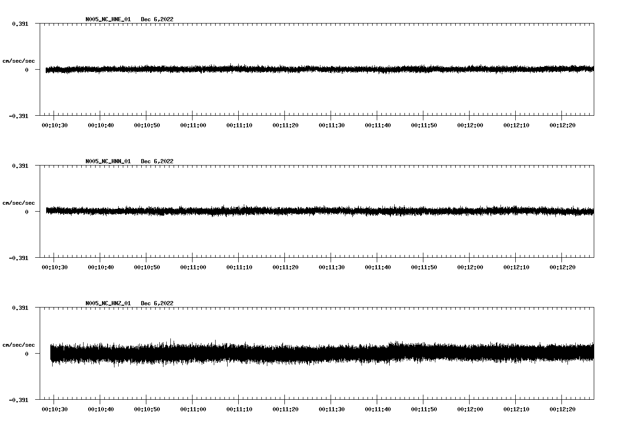
Task: Select cm/sec/sec unit label of HNE plot
Action: coord(18,61)
